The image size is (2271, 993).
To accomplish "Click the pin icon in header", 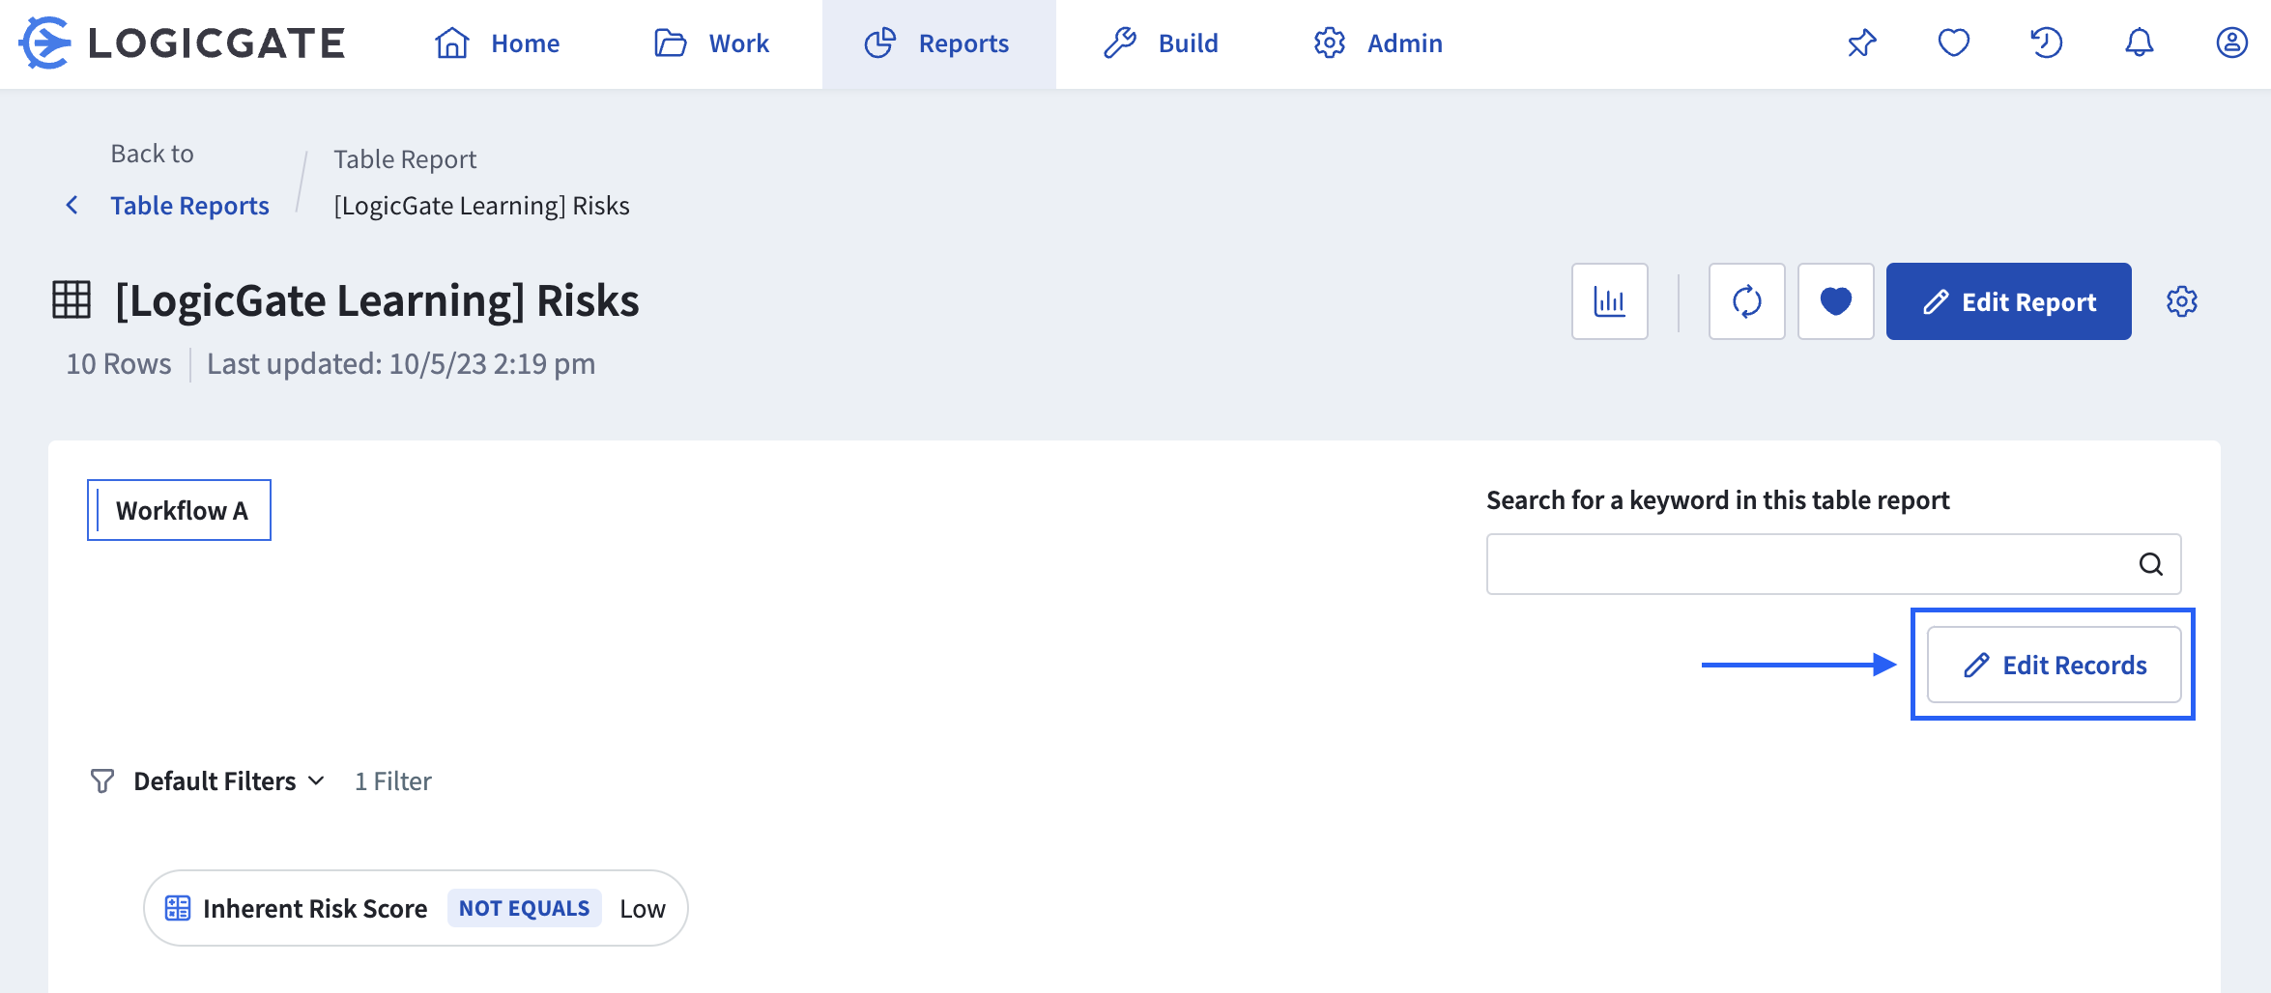I will [x=1861, y=43].
